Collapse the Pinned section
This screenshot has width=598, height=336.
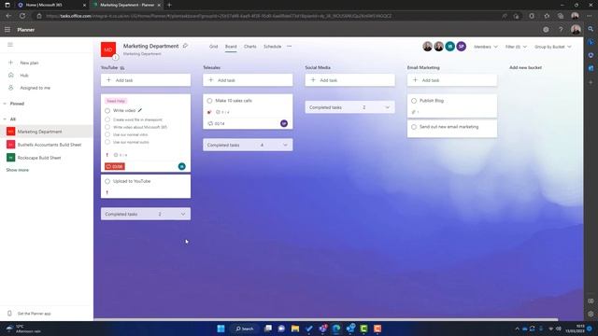(5, 104)
